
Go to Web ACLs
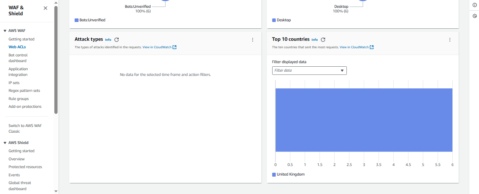[17, 47]
